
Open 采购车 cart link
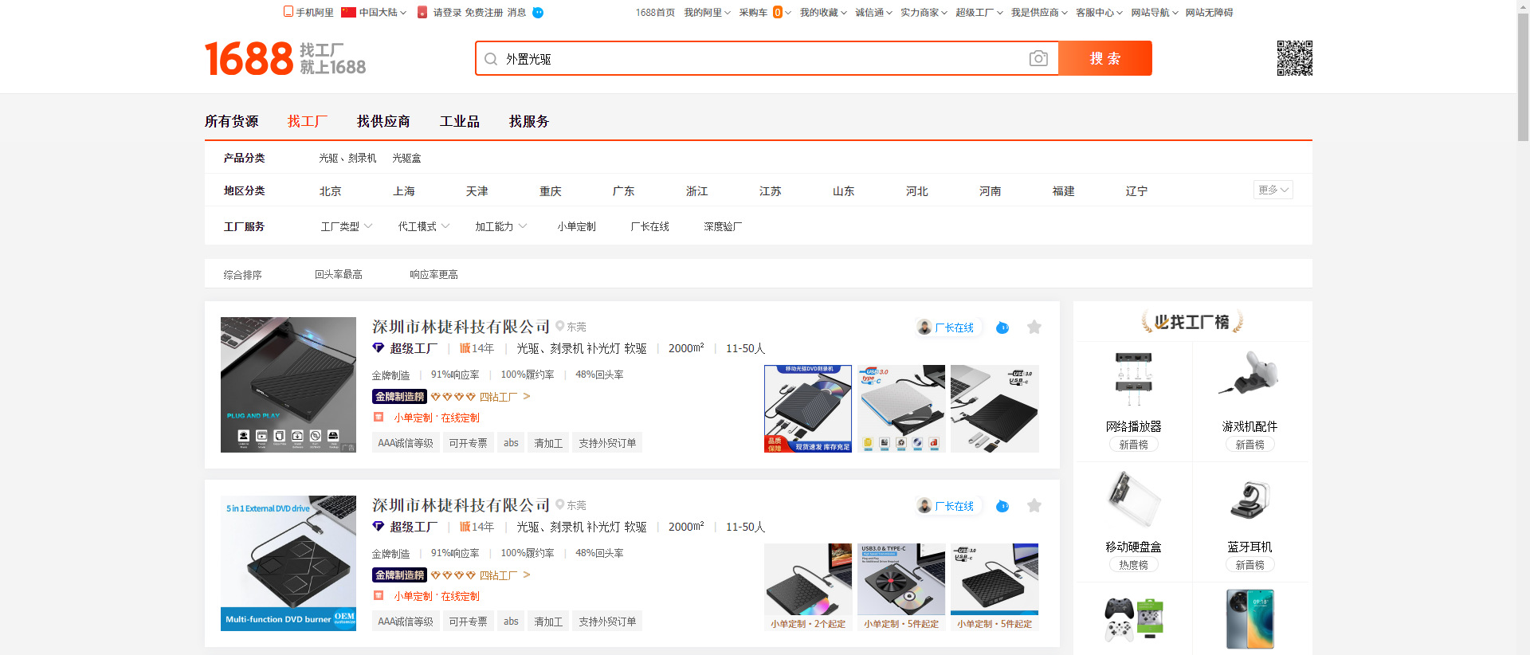(753, 13)
